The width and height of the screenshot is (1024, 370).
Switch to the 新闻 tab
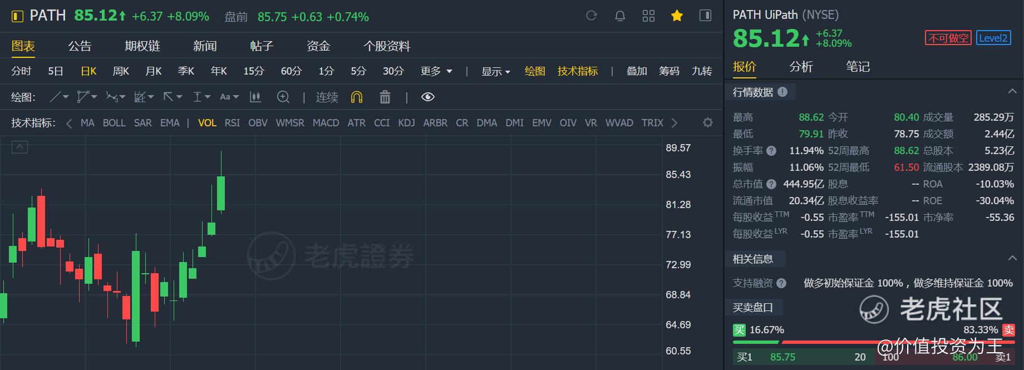click(205, 46)
